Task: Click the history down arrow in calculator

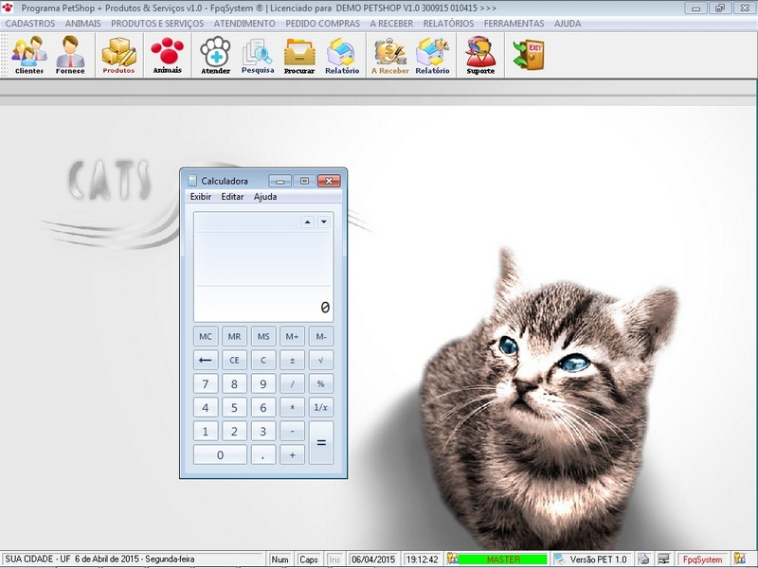Action: (x=324, y=222)
